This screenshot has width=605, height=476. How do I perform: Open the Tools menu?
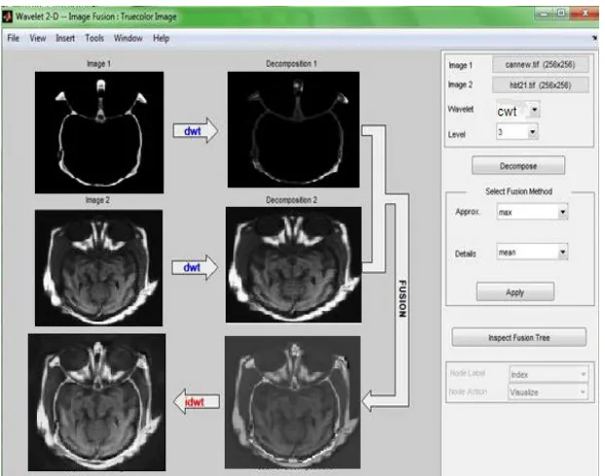tap(94, 38)
